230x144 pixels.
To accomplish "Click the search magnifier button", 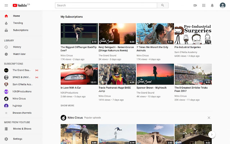I will [162, 5].
